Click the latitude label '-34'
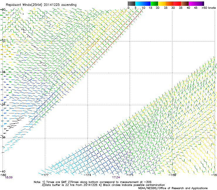 click(x=3, y=72)
